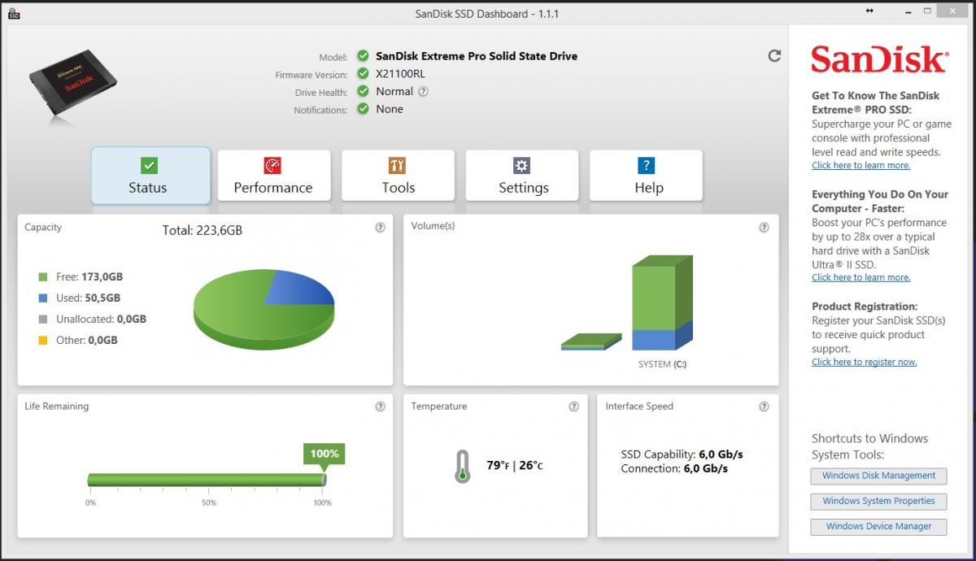Open Windows System Properties shortcut
This screenshot has width=976, height=561.
(878, 501)
